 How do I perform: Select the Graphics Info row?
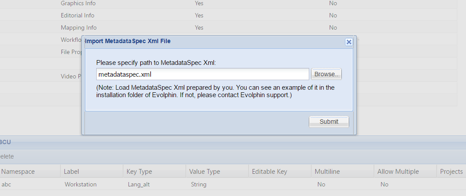228,3
